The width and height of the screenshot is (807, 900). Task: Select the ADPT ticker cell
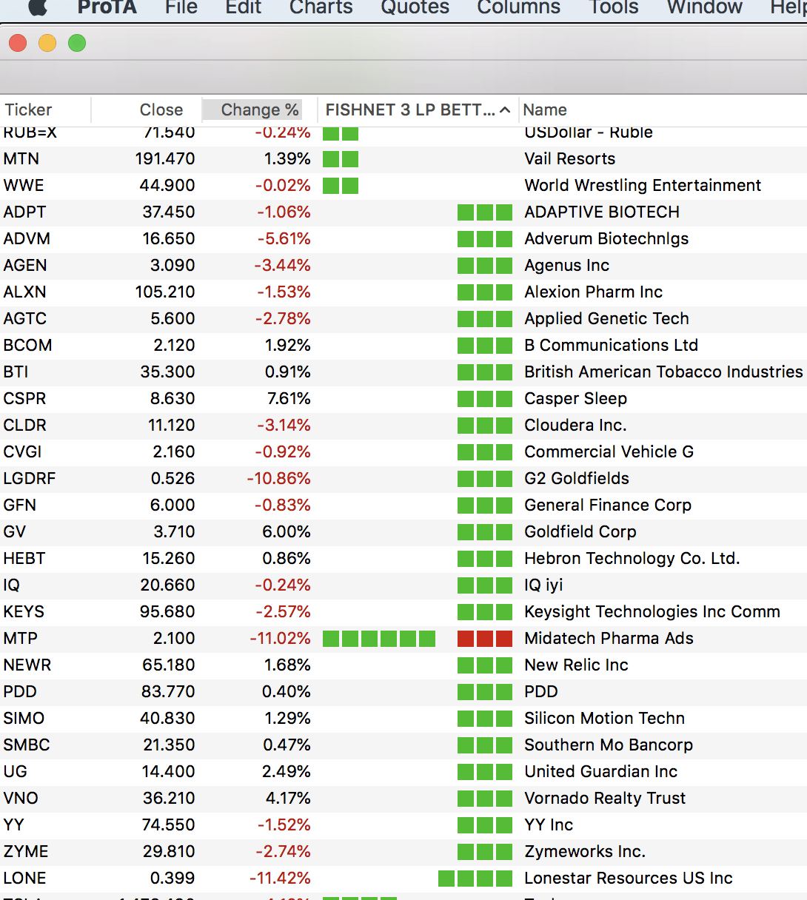pos(24,212)
